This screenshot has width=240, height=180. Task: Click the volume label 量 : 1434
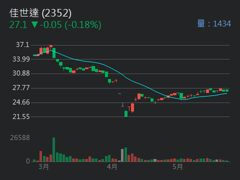pos(214,23)
